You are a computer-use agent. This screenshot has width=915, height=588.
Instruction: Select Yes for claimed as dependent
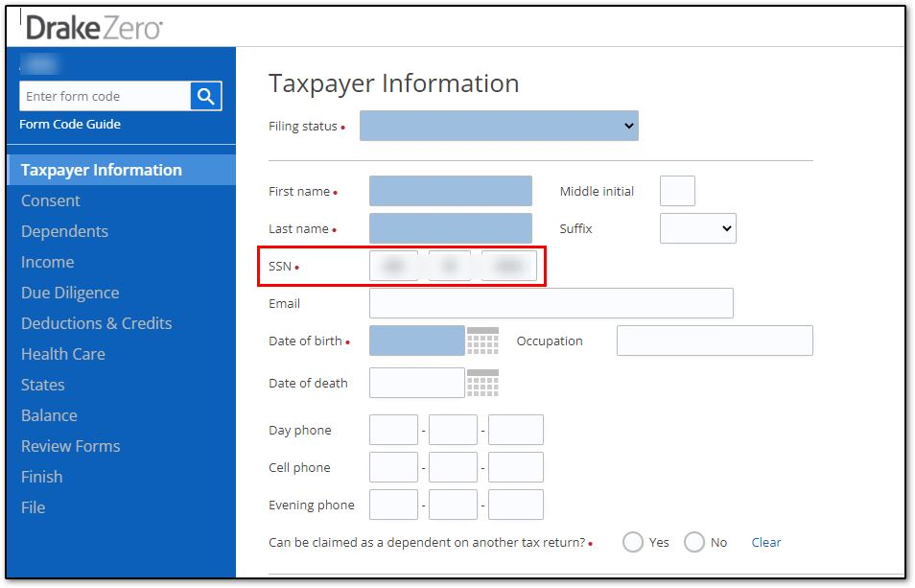point(633,542)
